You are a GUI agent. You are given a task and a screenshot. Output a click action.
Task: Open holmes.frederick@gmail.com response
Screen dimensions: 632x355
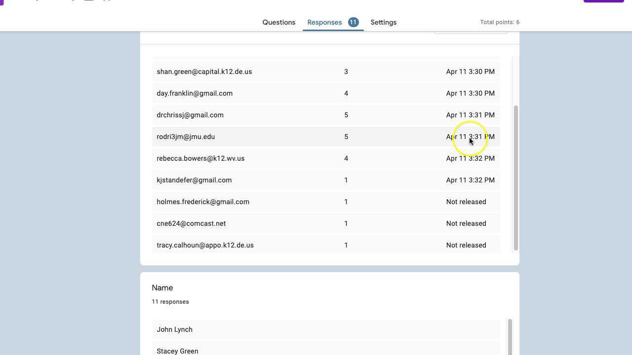203,202
